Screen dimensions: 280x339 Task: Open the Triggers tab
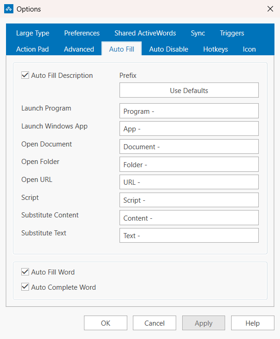pos(232,33)
